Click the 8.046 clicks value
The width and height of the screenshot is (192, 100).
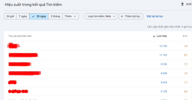(163, 73)
